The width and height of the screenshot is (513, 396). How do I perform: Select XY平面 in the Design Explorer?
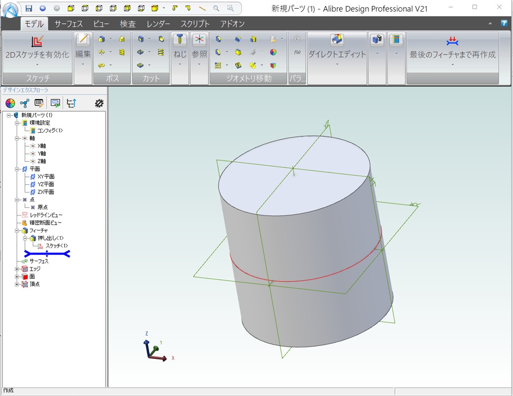[46, 176]
